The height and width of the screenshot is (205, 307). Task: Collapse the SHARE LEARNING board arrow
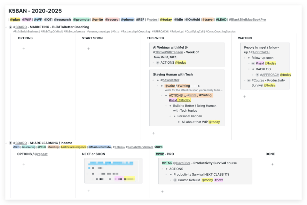click(6, 143)
